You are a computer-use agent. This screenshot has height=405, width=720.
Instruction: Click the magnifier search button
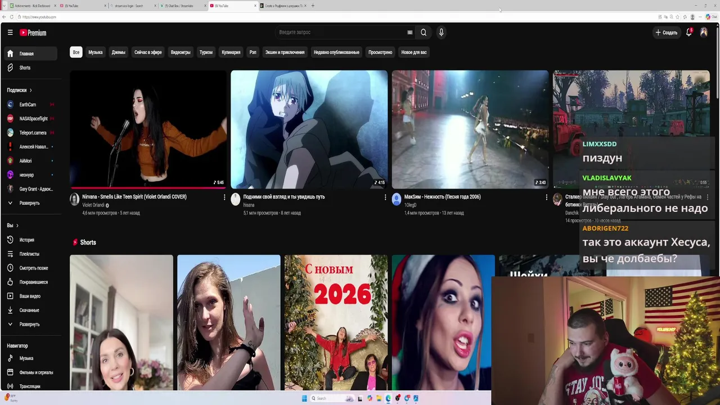pos(424,33)
